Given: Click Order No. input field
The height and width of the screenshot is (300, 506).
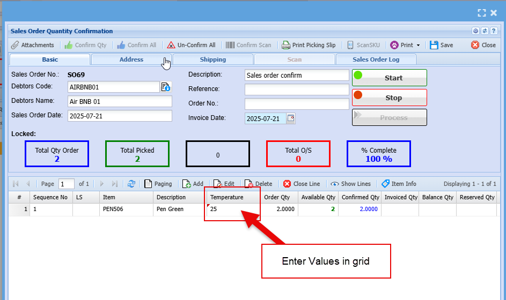Looking at the screenshot, I should [x=297, y=104].
